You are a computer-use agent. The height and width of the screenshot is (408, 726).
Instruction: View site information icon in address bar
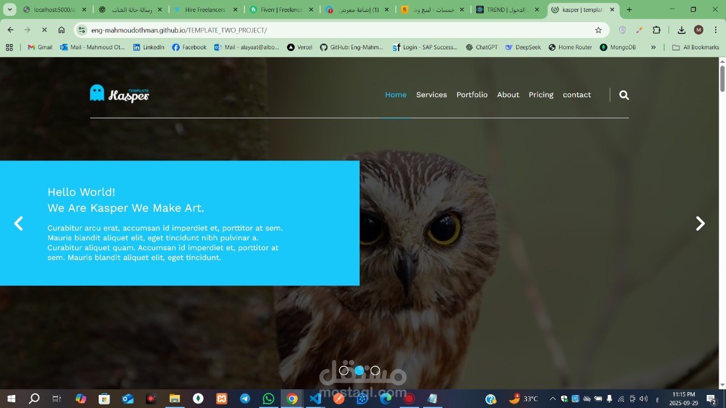pos(82,30)
